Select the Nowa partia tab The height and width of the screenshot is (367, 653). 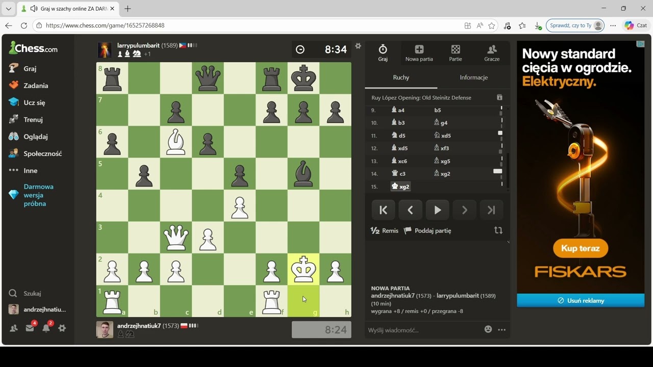[x=419, y=53]
